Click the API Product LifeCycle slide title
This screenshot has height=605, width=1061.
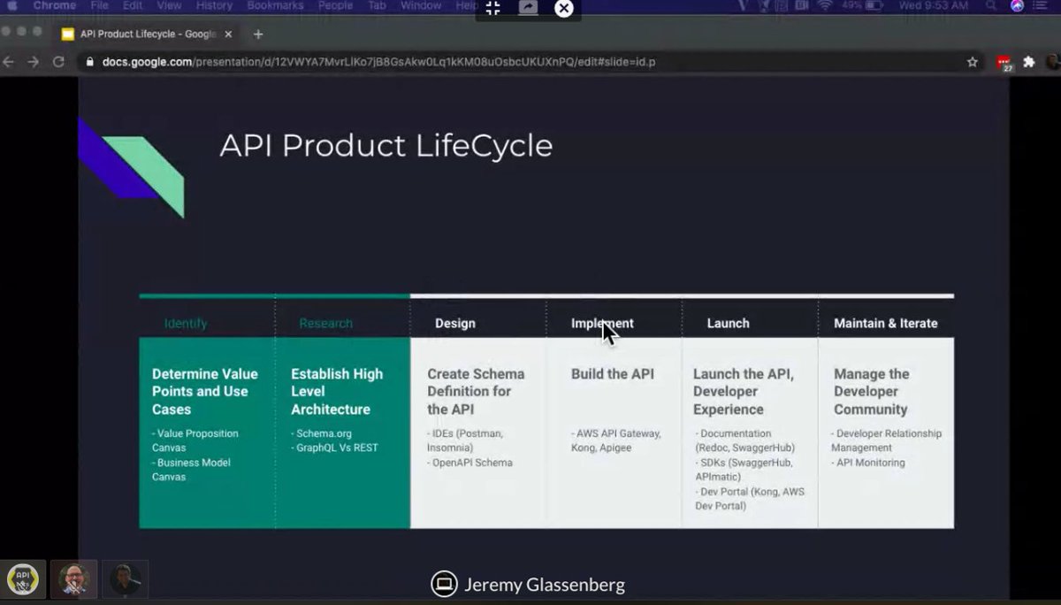[x=385, y=146]
